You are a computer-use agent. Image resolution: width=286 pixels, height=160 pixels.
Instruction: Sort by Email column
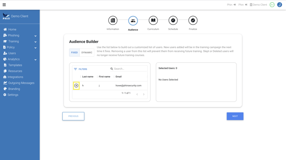pos(118,77)
